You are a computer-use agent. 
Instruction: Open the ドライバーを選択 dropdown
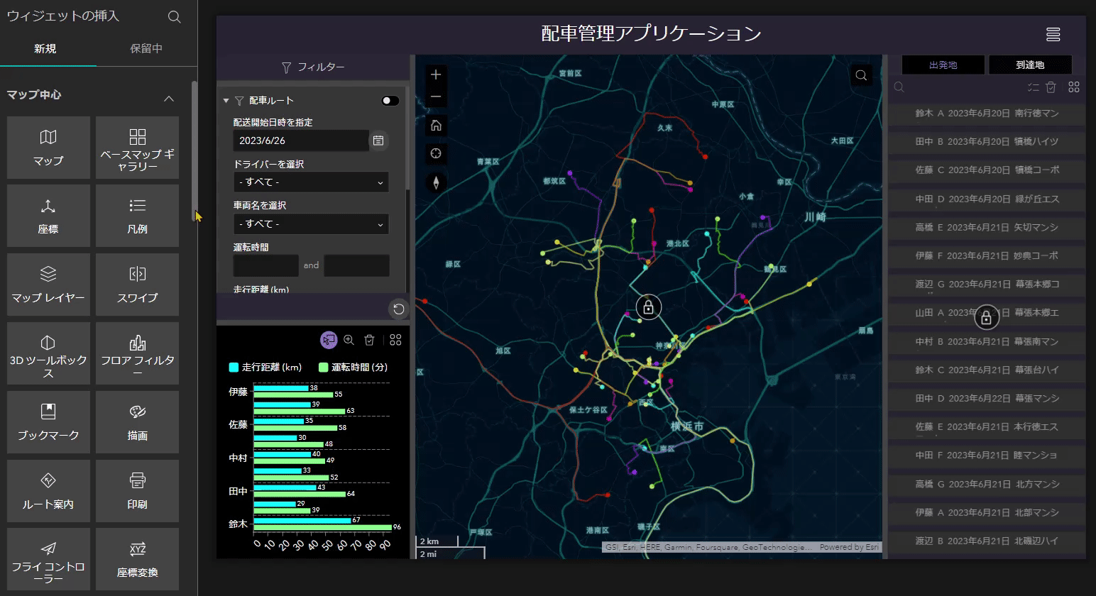(311, 182)
